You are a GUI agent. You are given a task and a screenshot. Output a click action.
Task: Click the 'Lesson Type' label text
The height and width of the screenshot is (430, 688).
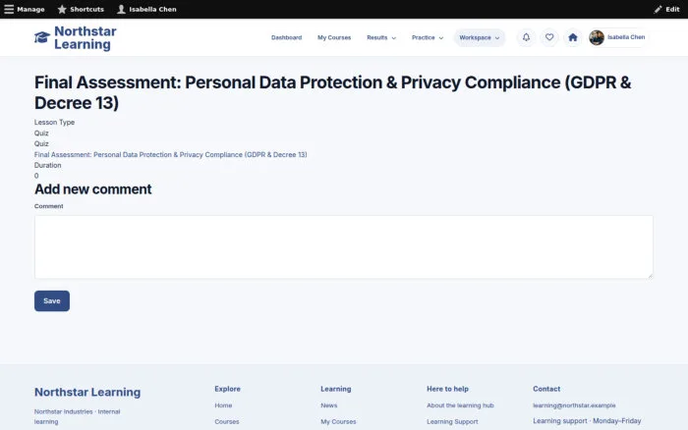(x=54, y=123)
